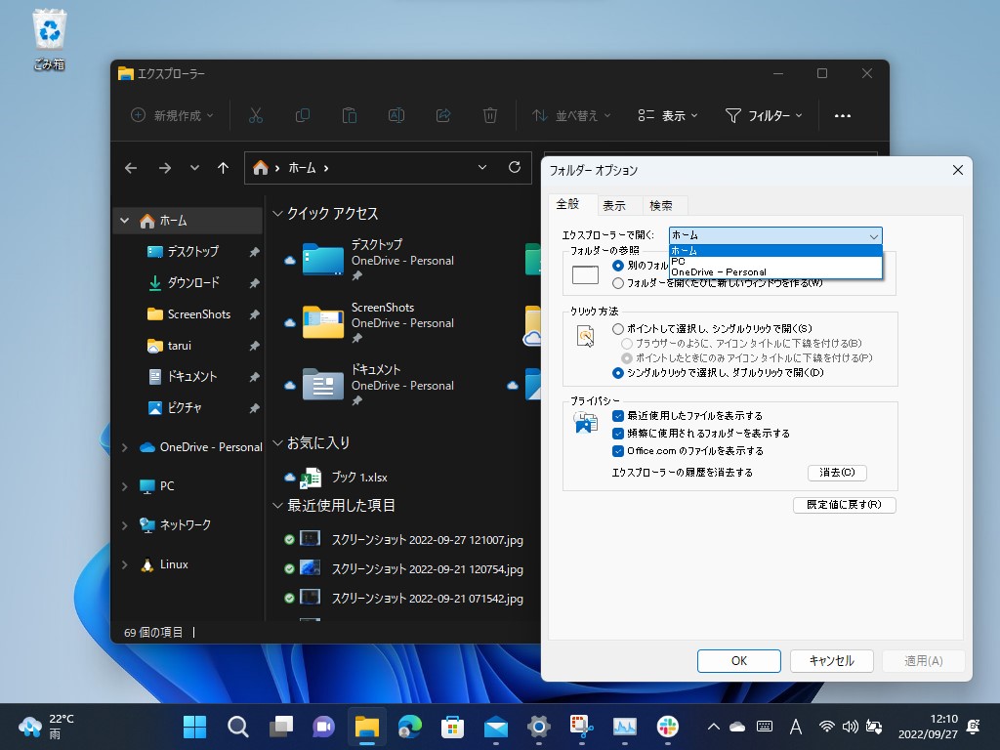Click the See more ellipsis in the toolbar

click(x=842, y=115)
